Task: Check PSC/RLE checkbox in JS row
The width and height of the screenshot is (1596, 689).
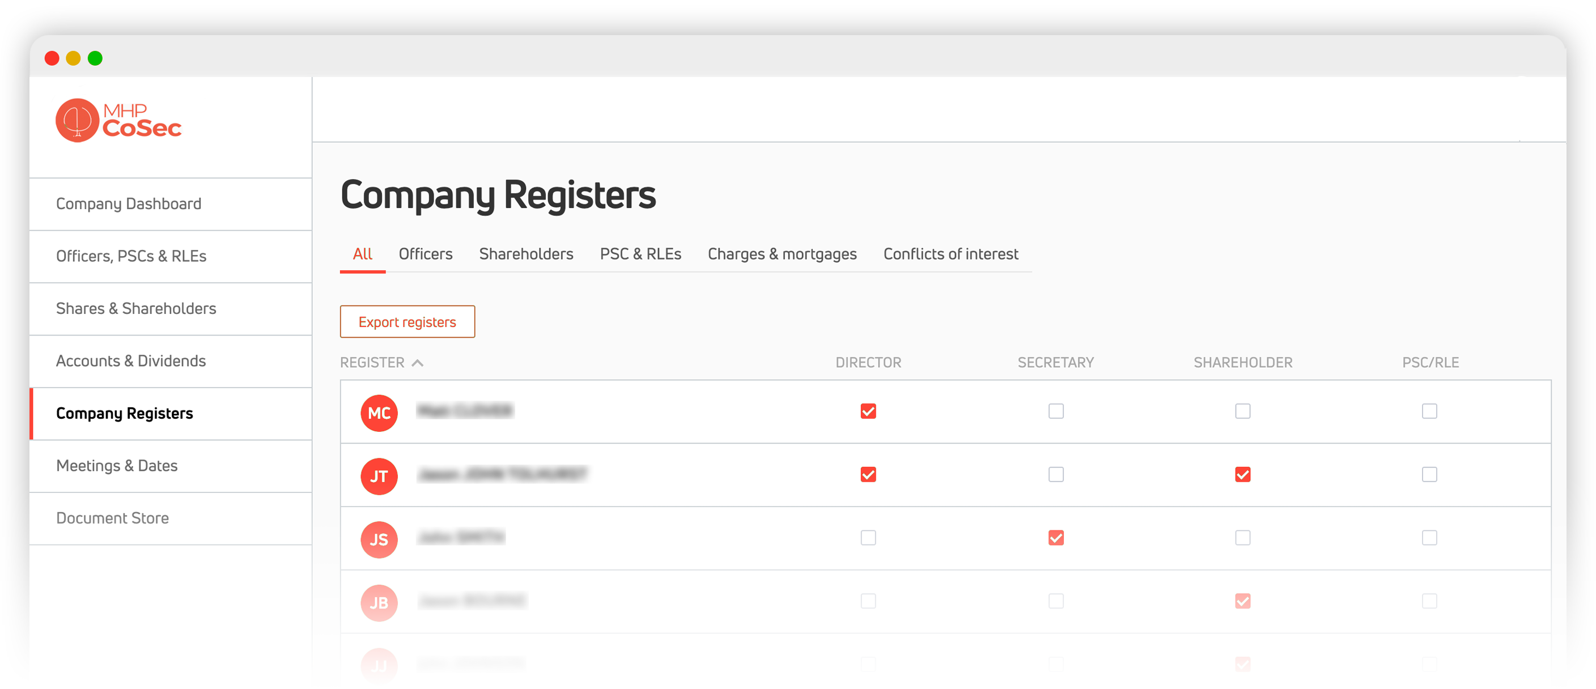Action: click(1429, 538)
